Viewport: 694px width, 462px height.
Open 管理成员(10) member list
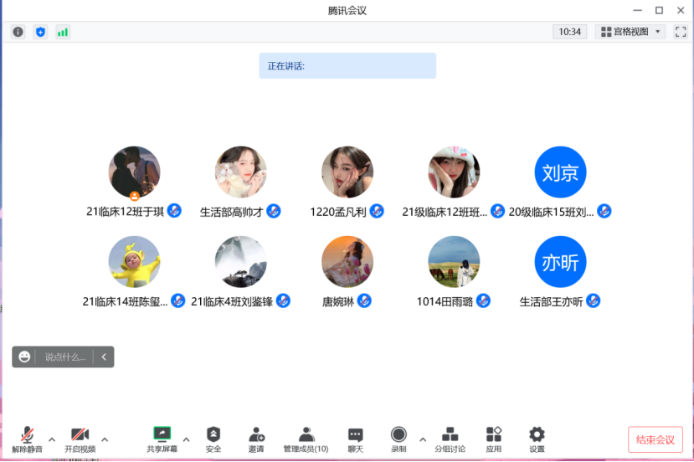[x=306, y=439]
